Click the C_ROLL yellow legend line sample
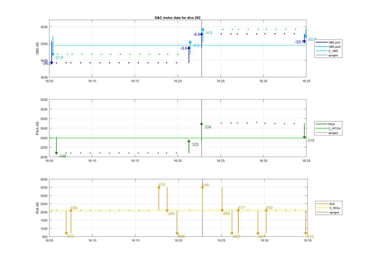This screenshot has width=378, height=266. 322,208
